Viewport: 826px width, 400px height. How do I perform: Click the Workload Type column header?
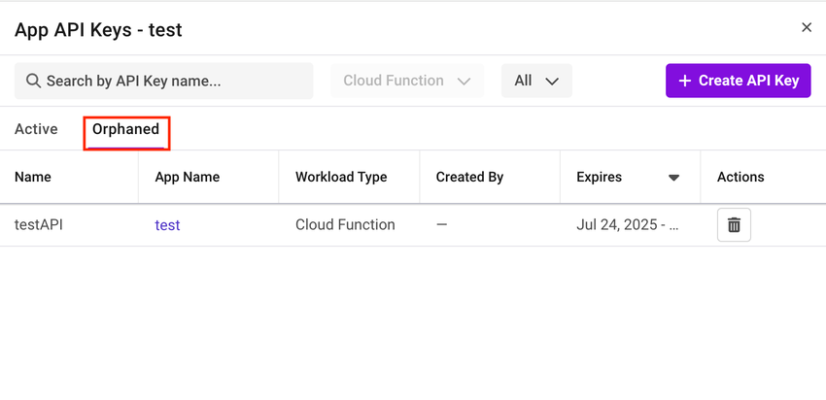[341, 177]
